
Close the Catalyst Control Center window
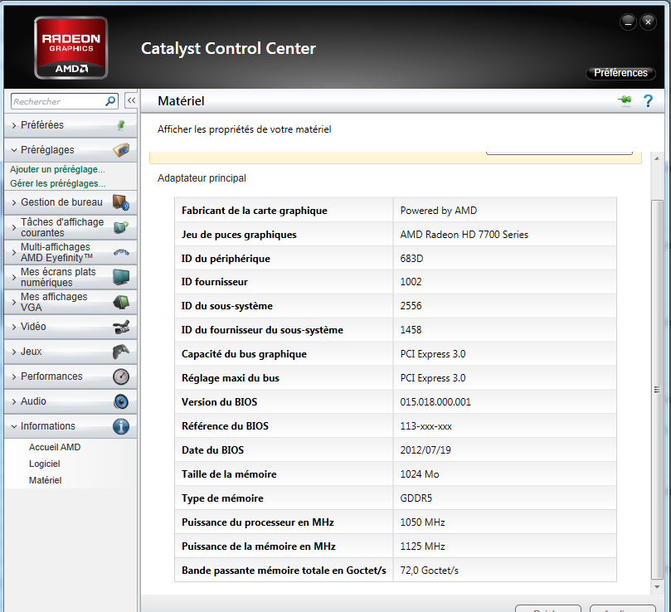648,22
